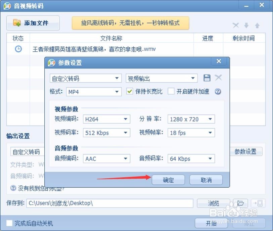Open help via the question mark icon
The height and width of the screenshot is (231, 273).
[x=218, y=91]
